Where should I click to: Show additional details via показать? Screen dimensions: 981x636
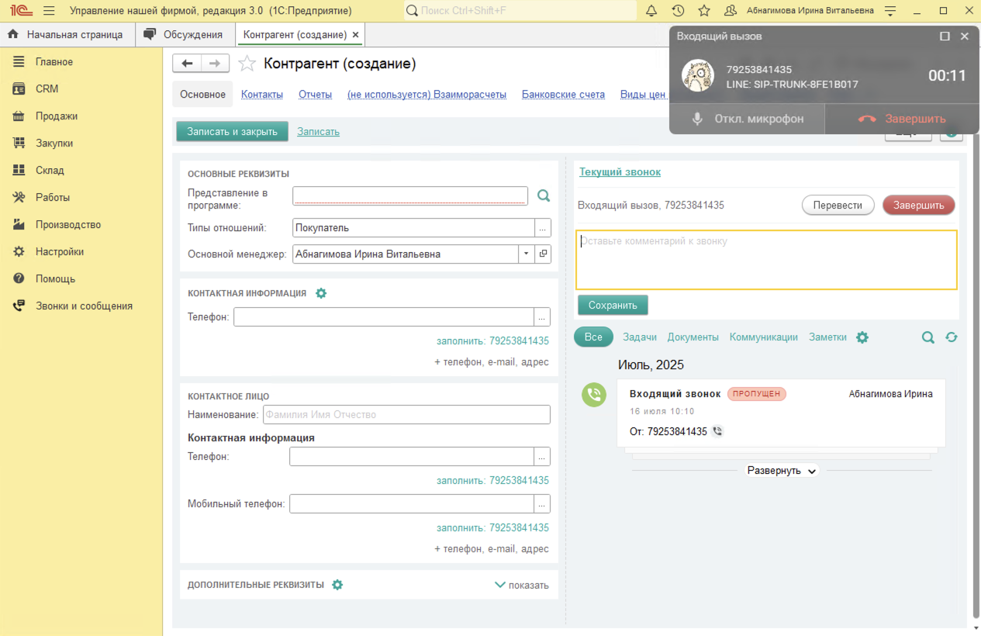[x=522, y=586]
